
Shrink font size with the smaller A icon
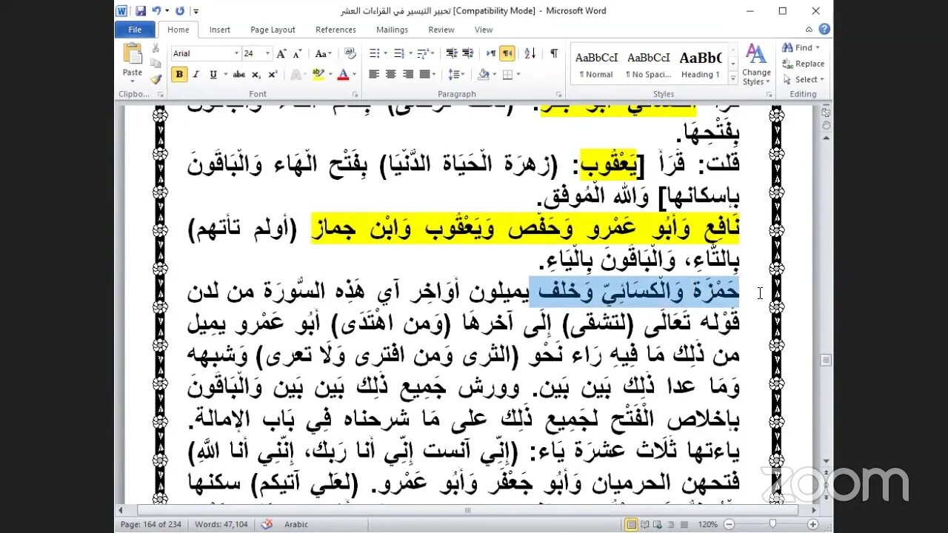(x=297, y=53)
